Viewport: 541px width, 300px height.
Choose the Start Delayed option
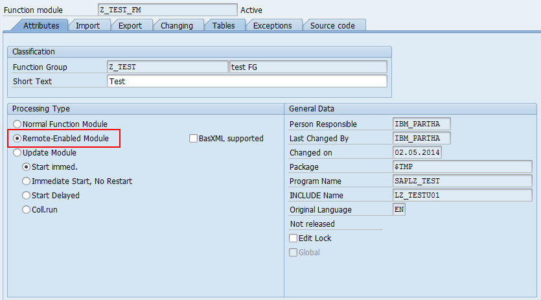click(x=26, y=196)
